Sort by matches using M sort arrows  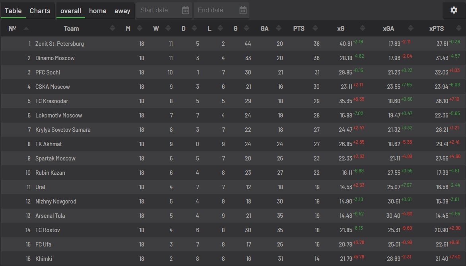tap(139, 28)
